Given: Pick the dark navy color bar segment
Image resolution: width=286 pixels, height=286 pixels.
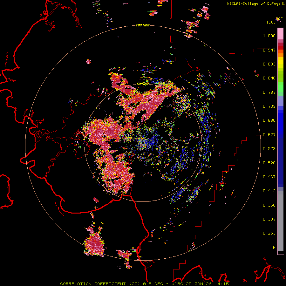Looking at the screenshot, I should [x=281, y=161].
